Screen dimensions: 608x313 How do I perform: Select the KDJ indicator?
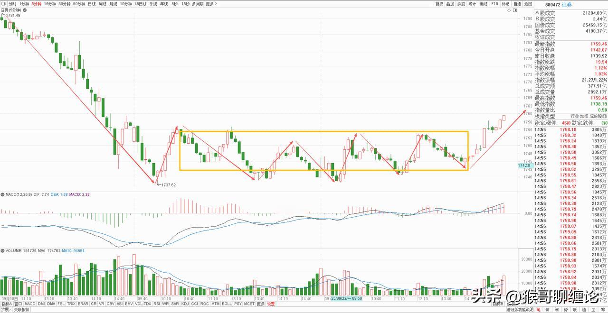point(185,304)
